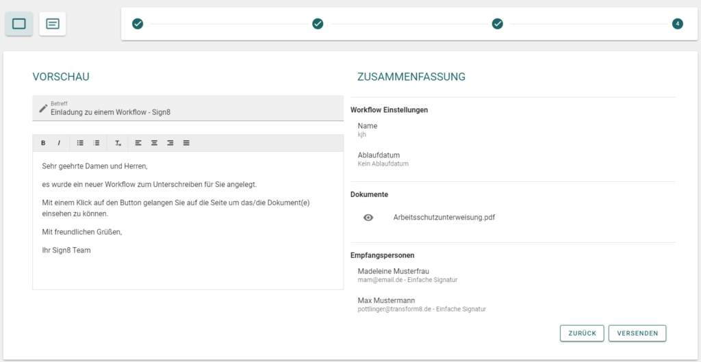
Task: Center-align the email text
Action: (x=154, y=143)
